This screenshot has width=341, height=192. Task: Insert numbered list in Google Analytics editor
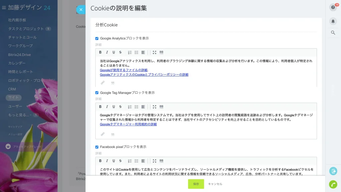pyautogui.click(x=130, y=52)
